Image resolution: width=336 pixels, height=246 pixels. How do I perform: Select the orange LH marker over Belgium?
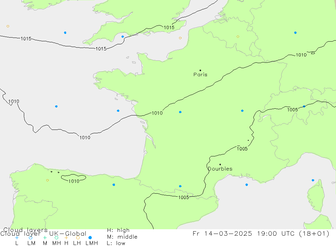coord(238,37)
